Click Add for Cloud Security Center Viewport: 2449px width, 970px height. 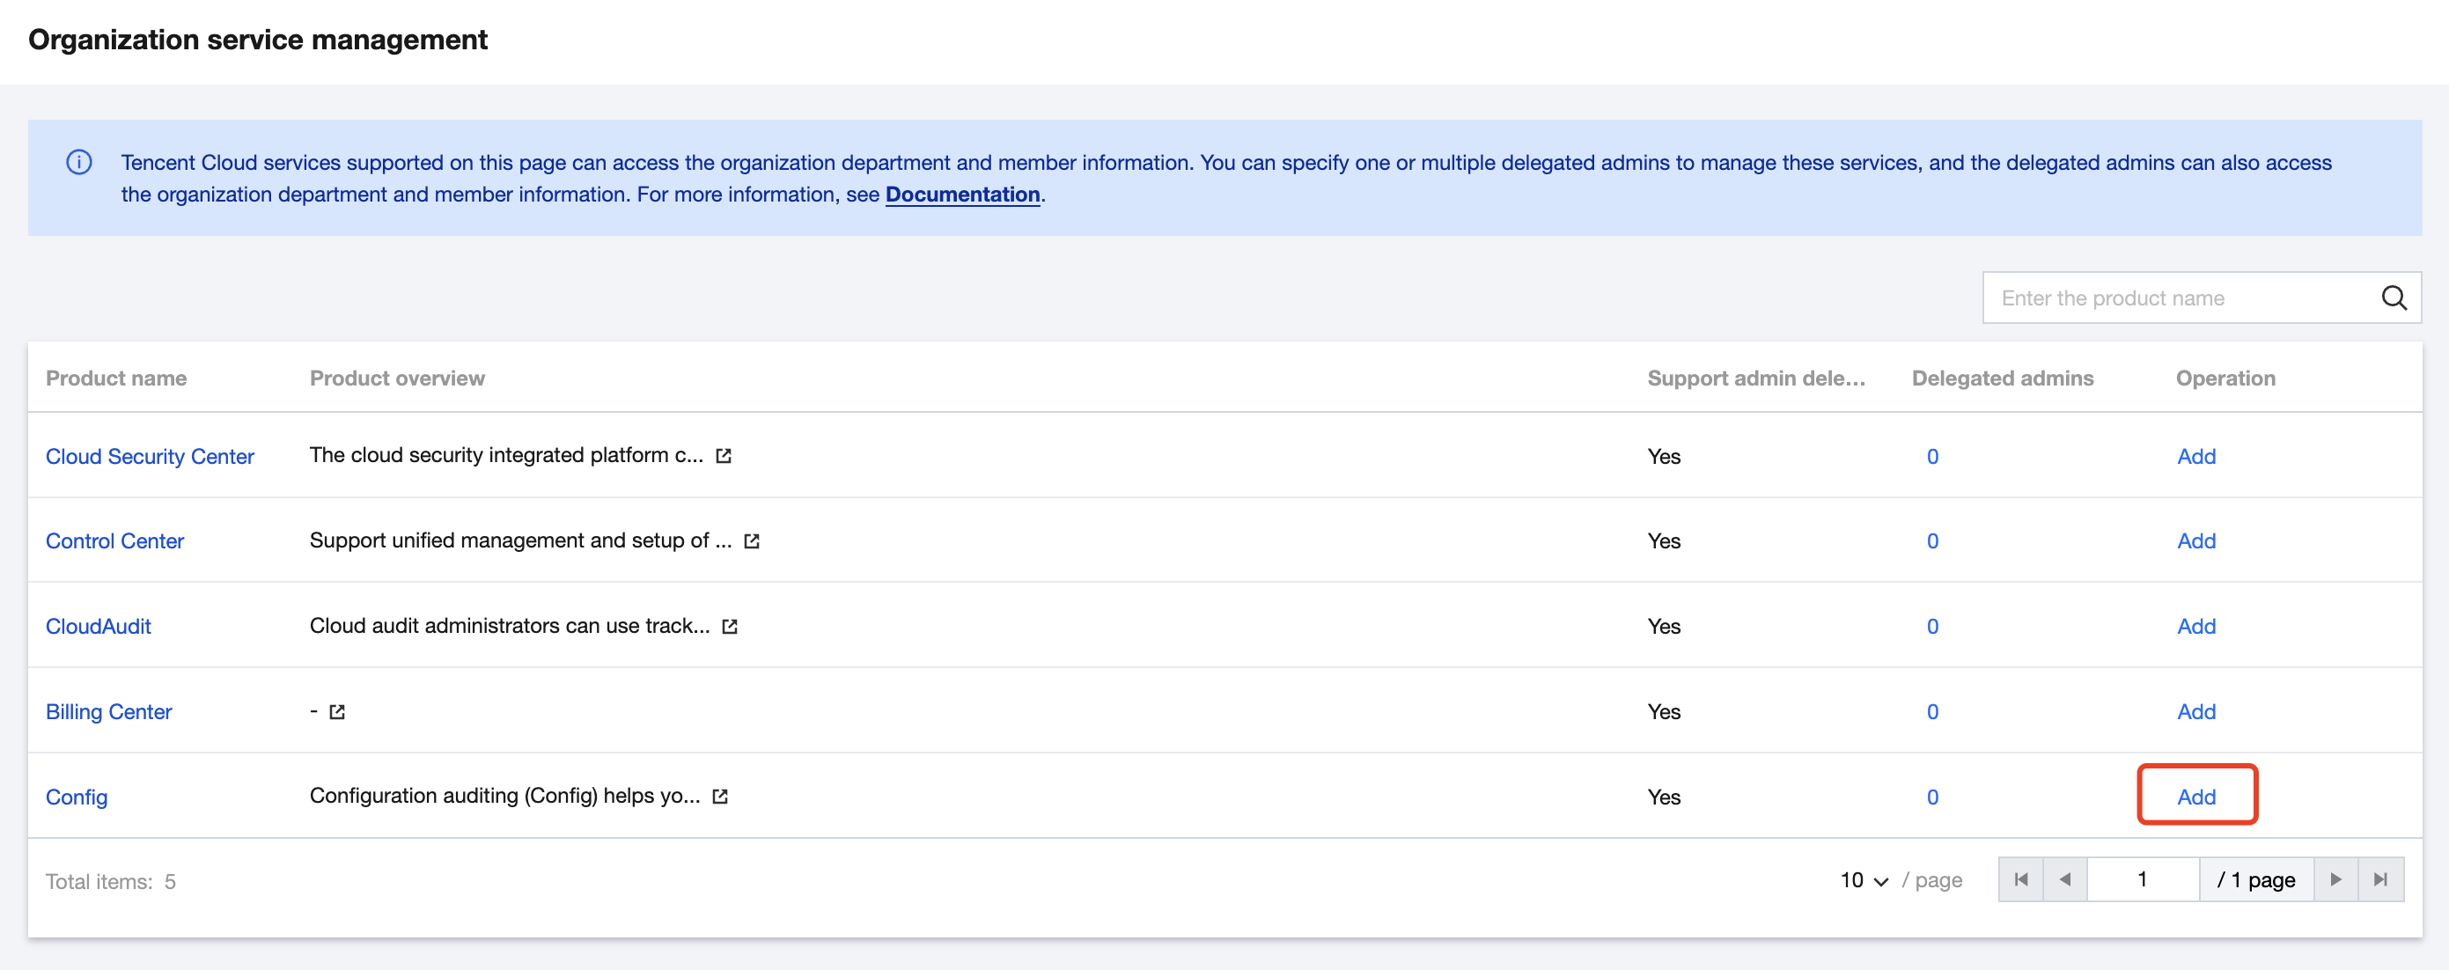(2196, 457)
